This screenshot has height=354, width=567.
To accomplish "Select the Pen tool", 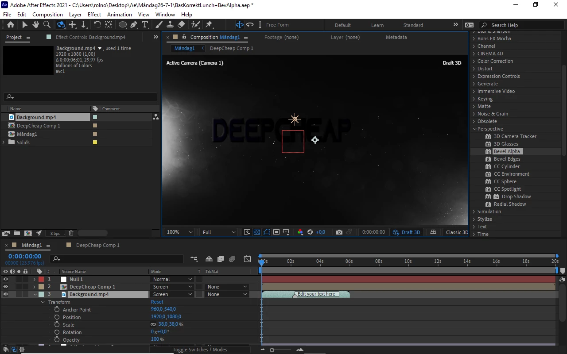I will [x=134, y=25].
